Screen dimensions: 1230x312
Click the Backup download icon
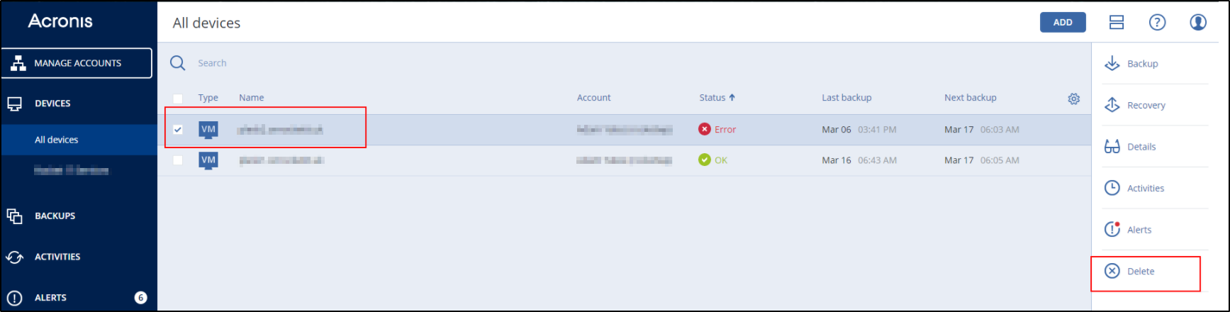[1112, 63]
